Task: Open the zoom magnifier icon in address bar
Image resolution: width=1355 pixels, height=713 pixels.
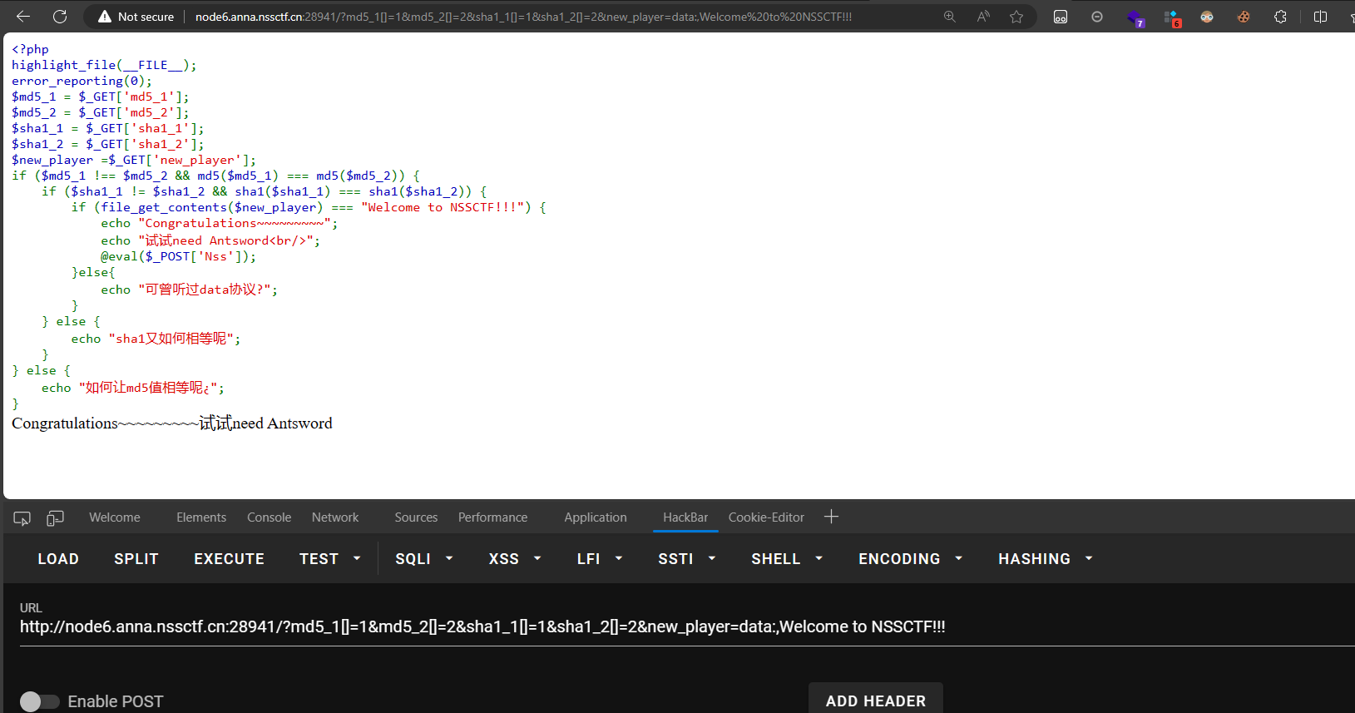Action: click(x=949, y=17)
